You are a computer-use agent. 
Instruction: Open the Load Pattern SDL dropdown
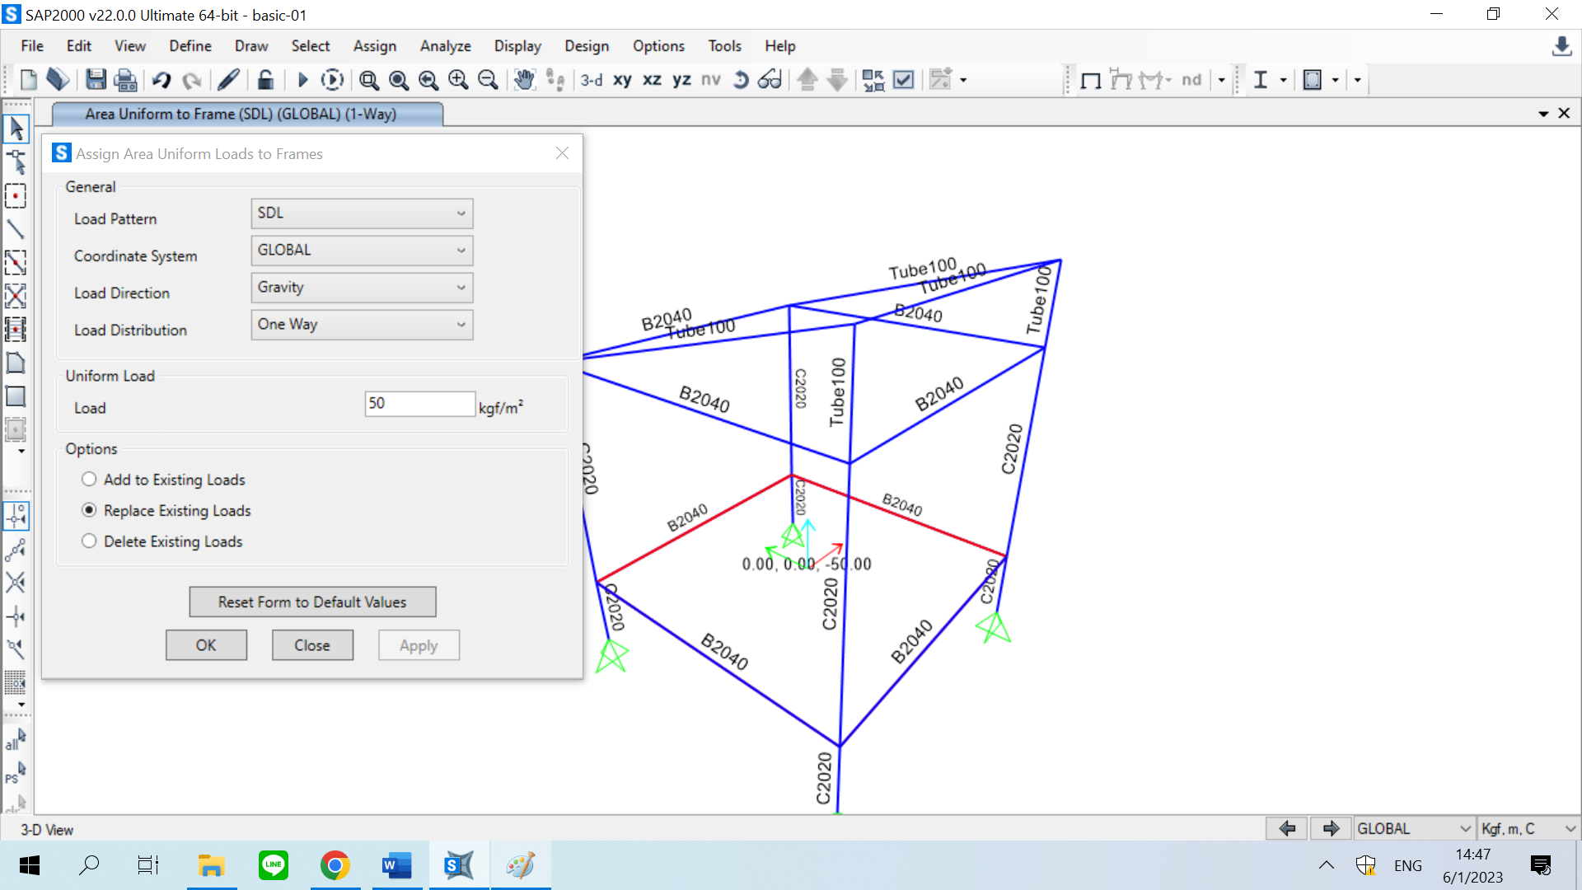click(x=362, y=213)
